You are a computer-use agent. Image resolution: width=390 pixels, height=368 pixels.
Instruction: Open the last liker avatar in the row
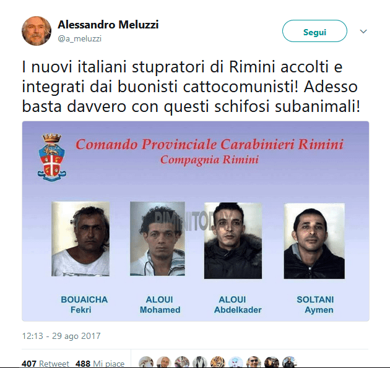point(290,362)
